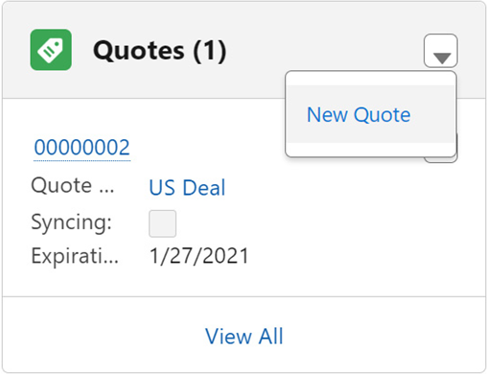This screenshot has width=487, height=374.
Task: Click the underlined 00000002 record number
Action: [81, 148]
